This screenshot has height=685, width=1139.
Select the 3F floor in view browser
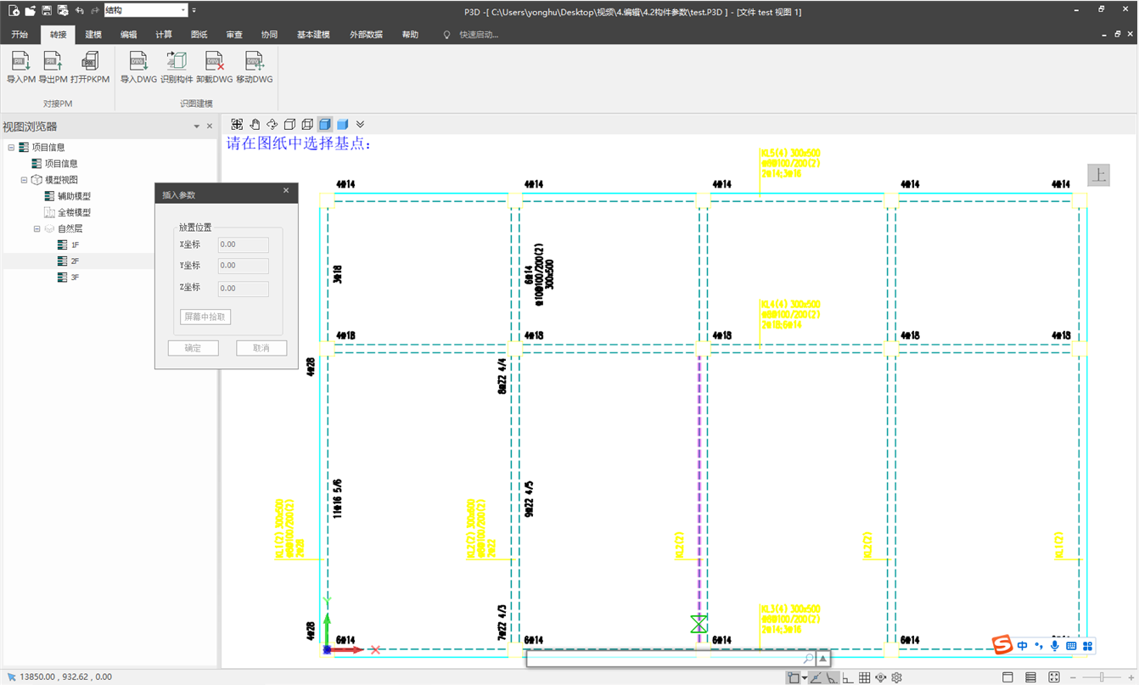(75, 278)
